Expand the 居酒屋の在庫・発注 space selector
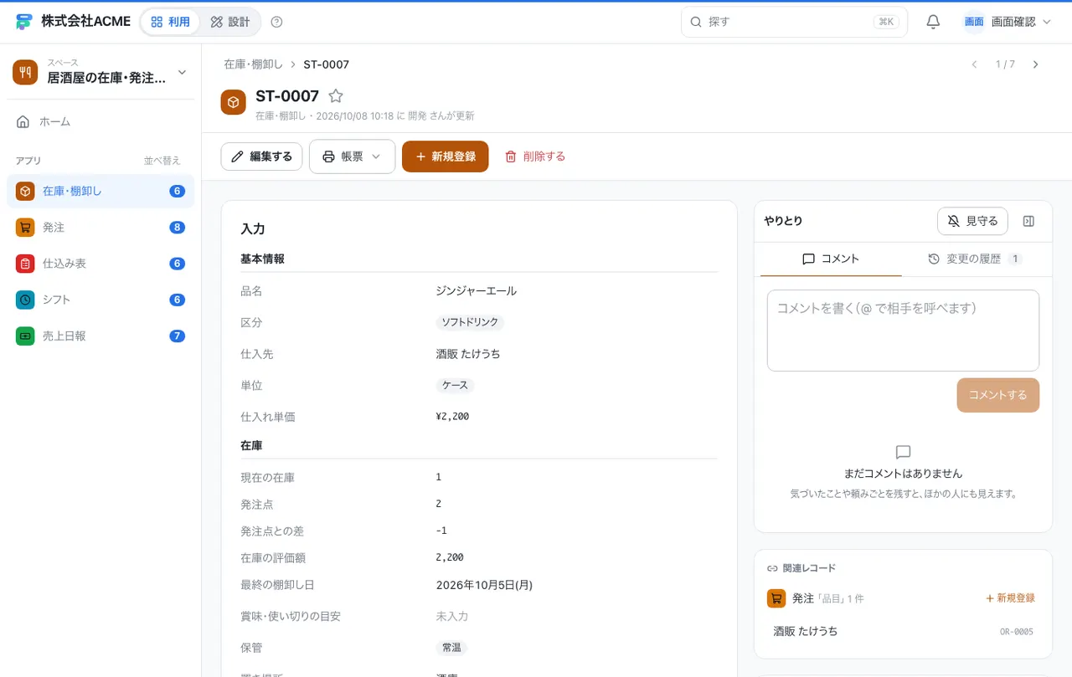 pyautogui.click(x=100, y=72)
